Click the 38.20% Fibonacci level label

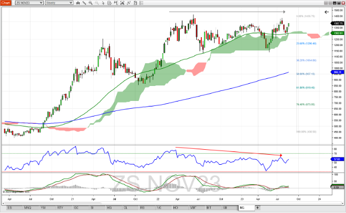(306, 60)
